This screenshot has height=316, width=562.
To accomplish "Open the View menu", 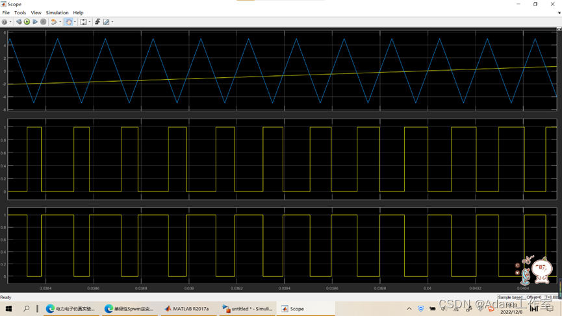I will point(36,12).
